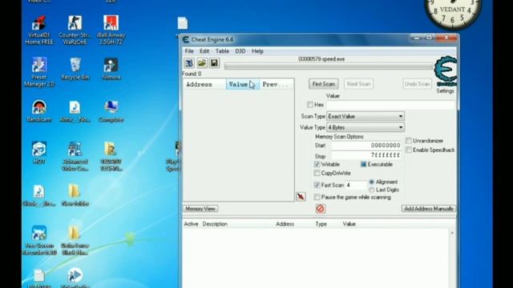513x288 pixels.
Task: Click the scan Value input field
Action: (390, 105)
